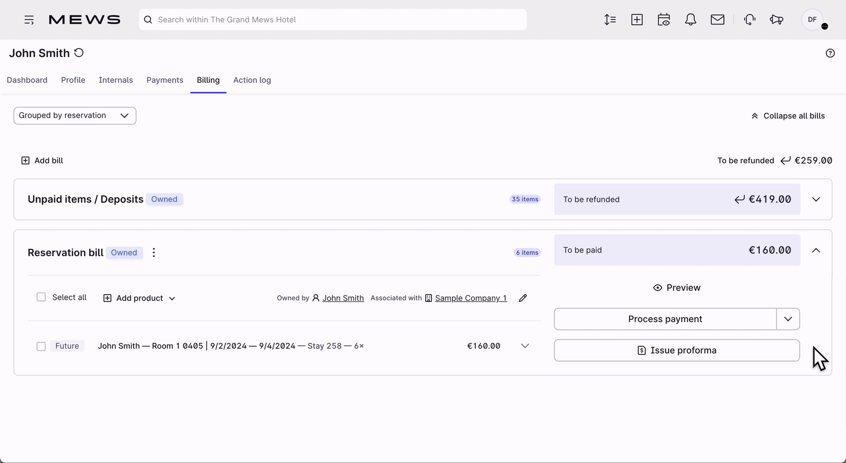Click the three-dot menu on Reservation bill
The width and height of the screenshot is (846, 463).
tap(154, 253)
